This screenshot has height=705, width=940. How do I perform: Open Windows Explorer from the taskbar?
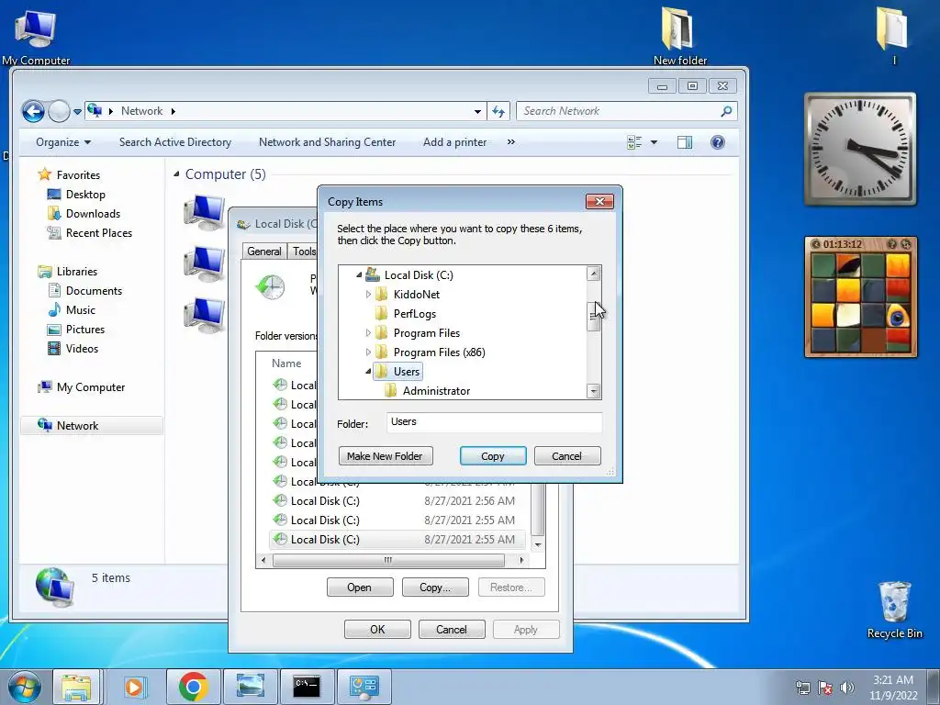click(x=77, y=687)
